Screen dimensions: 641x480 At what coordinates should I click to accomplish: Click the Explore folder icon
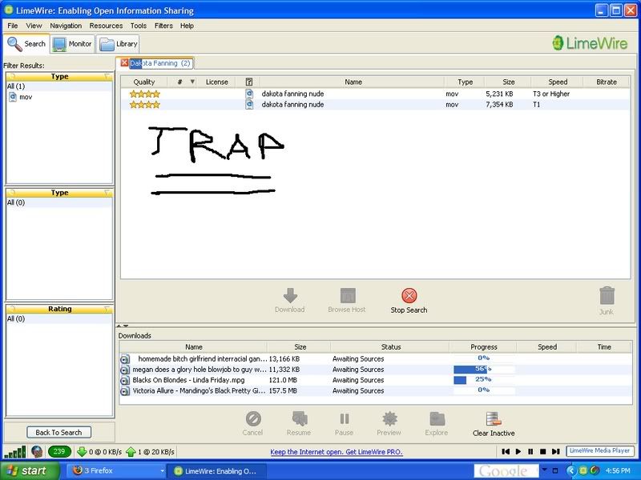pos(437,418)
